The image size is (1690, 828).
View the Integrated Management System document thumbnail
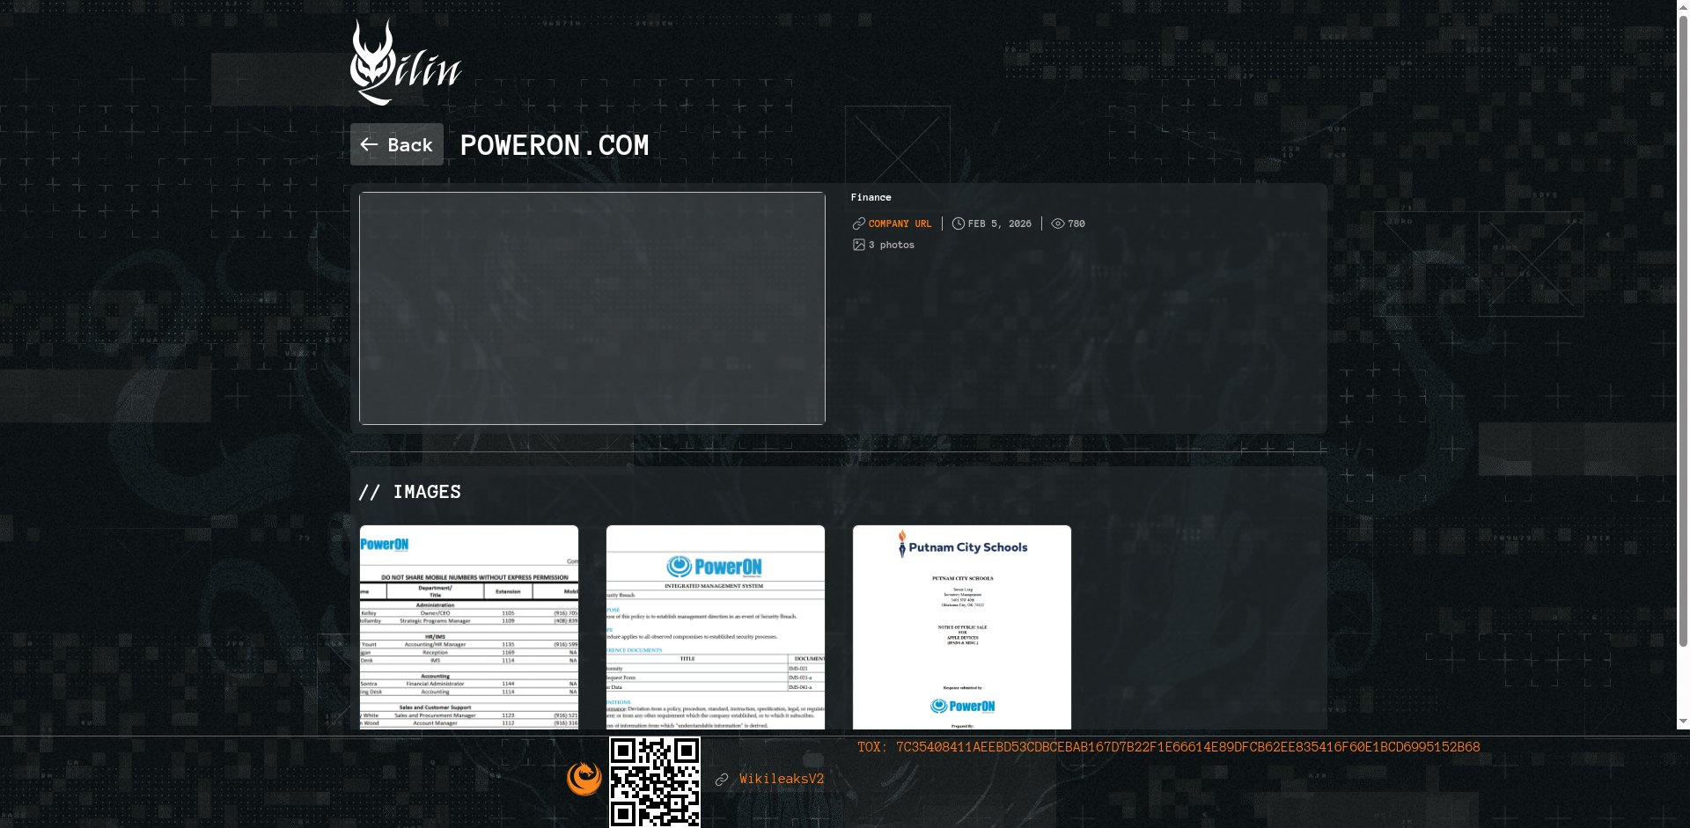click(715, 626)
